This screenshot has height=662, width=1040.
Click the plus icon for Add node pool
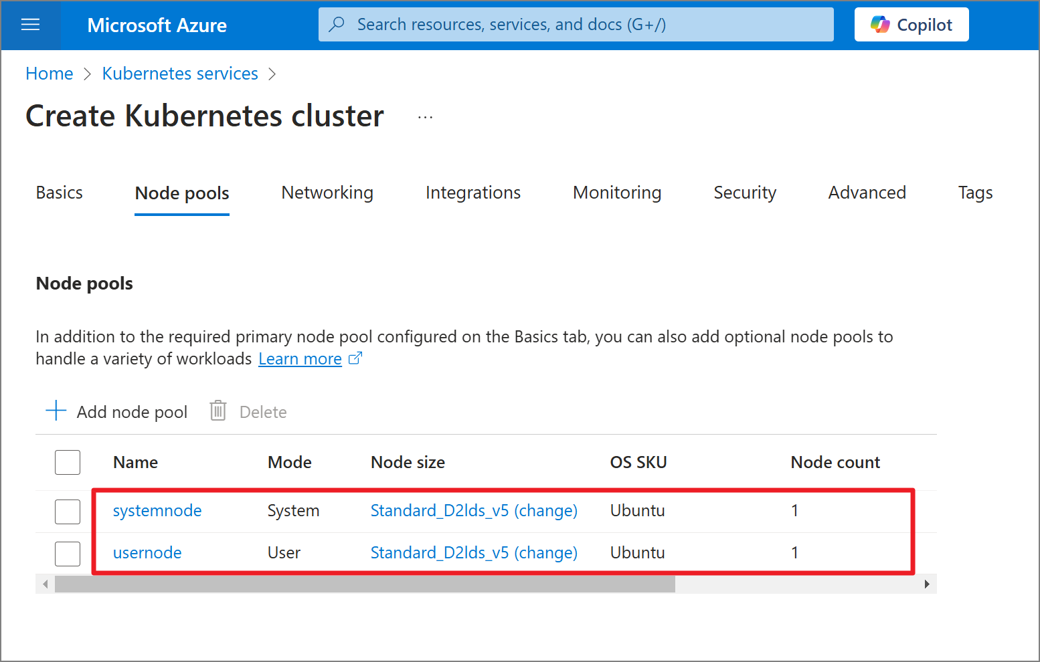[56, 411]
